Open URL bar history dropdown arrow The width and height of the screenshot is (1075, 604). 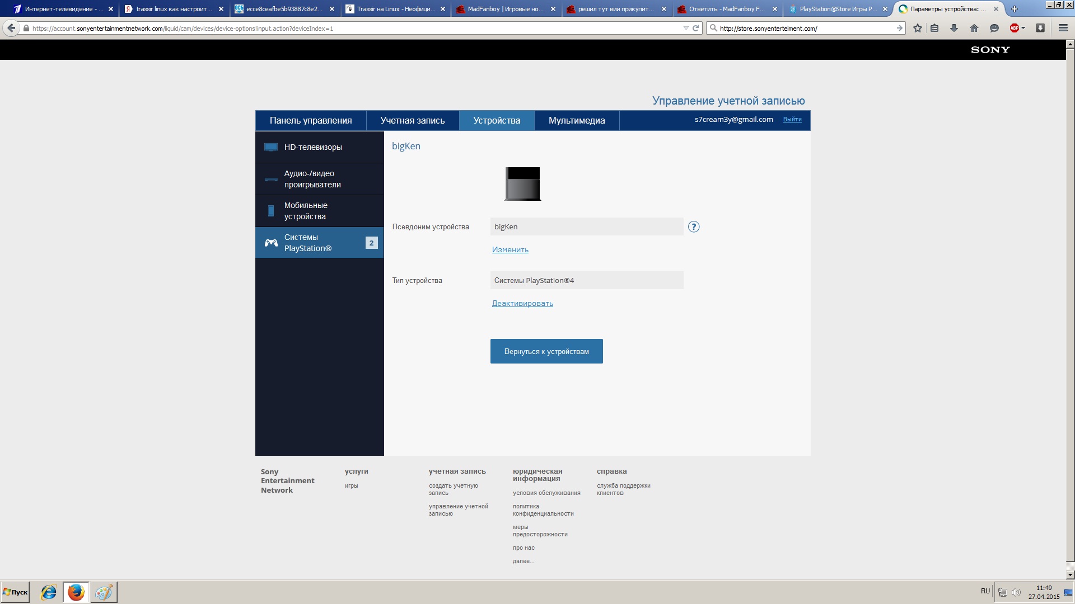[686, 28]
